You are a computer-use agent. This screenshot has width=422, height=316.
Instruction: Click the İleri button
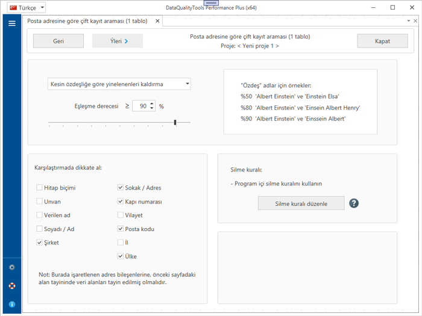coord(118,41)
